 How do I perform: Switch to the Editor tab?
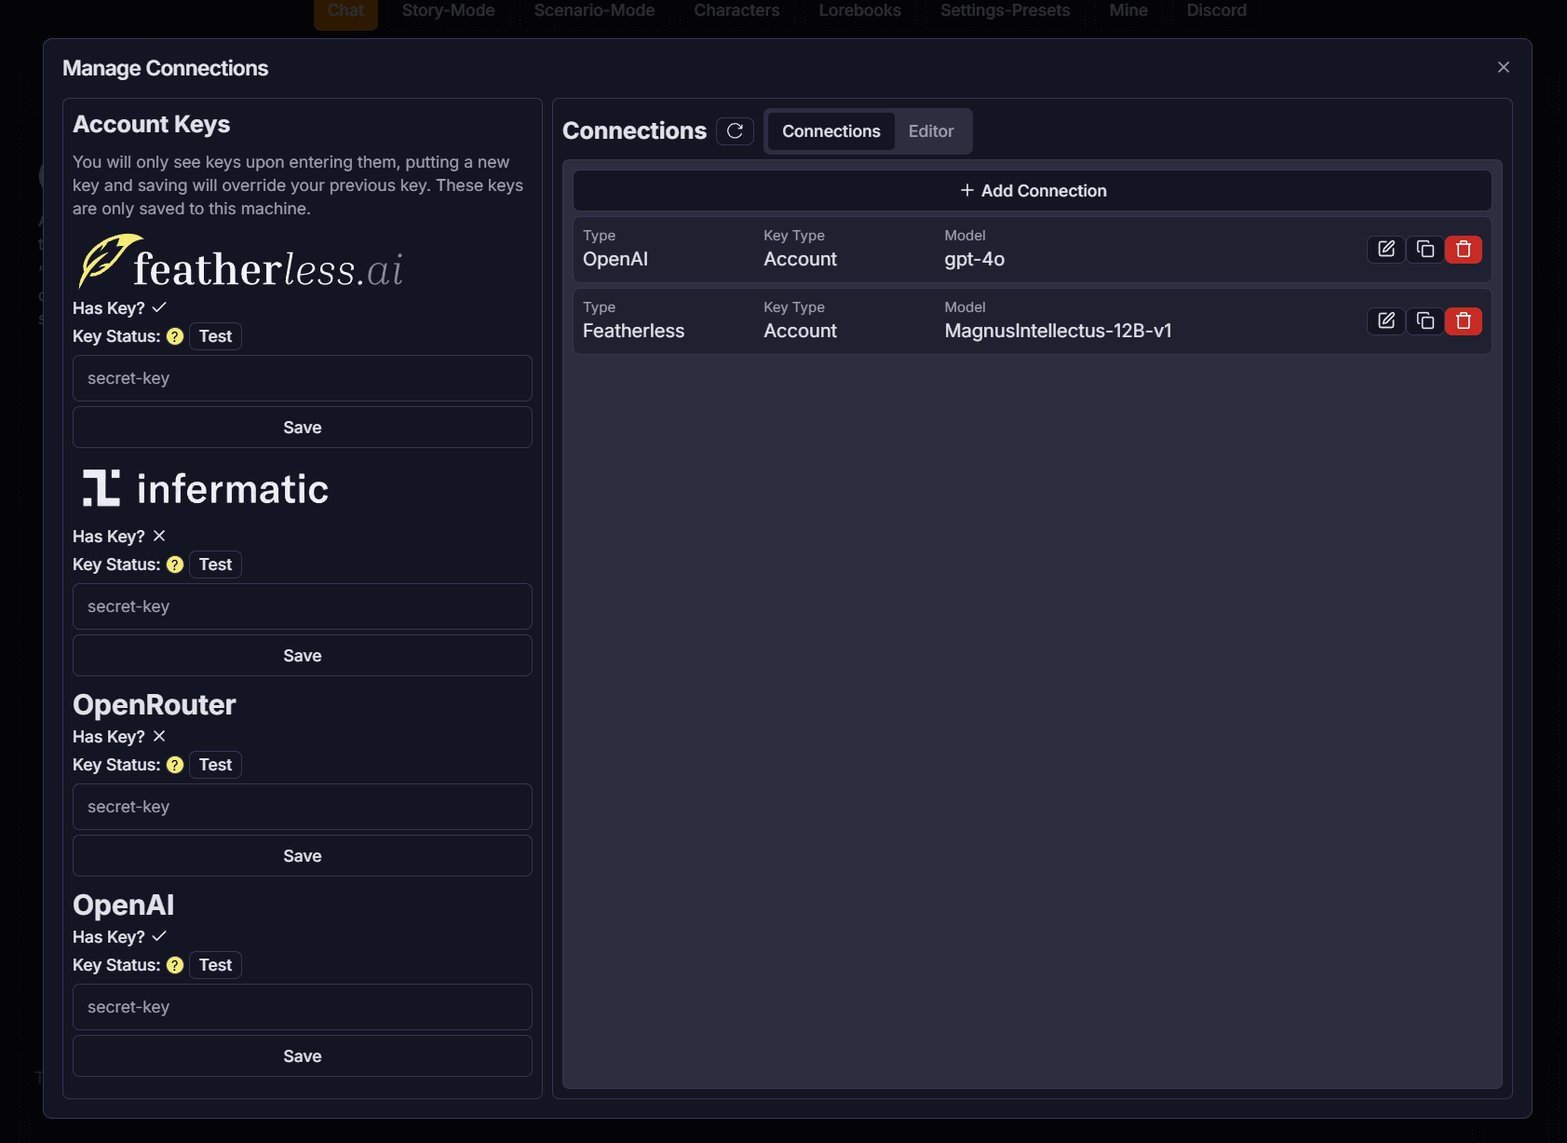(931, 131)
